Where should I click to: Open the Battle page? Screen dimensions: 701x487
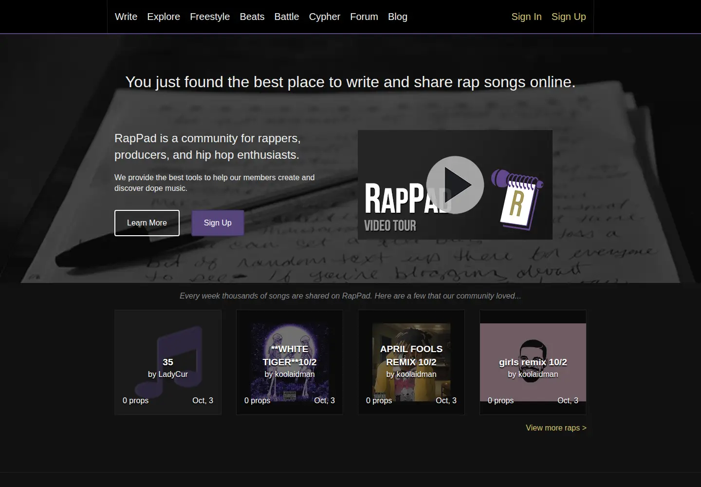pyautogui.click(x=287, y=17)
